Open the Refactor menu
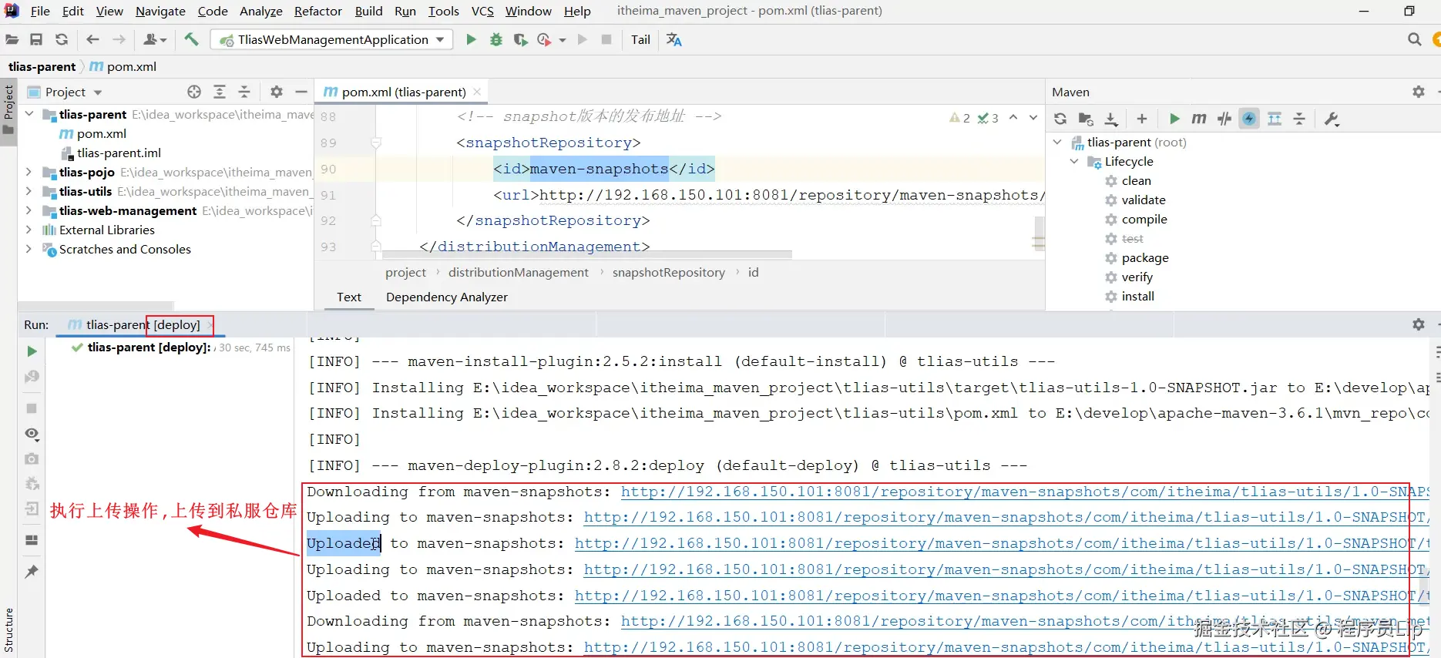Screen dimensions: 1441x658 pos(317,11)
